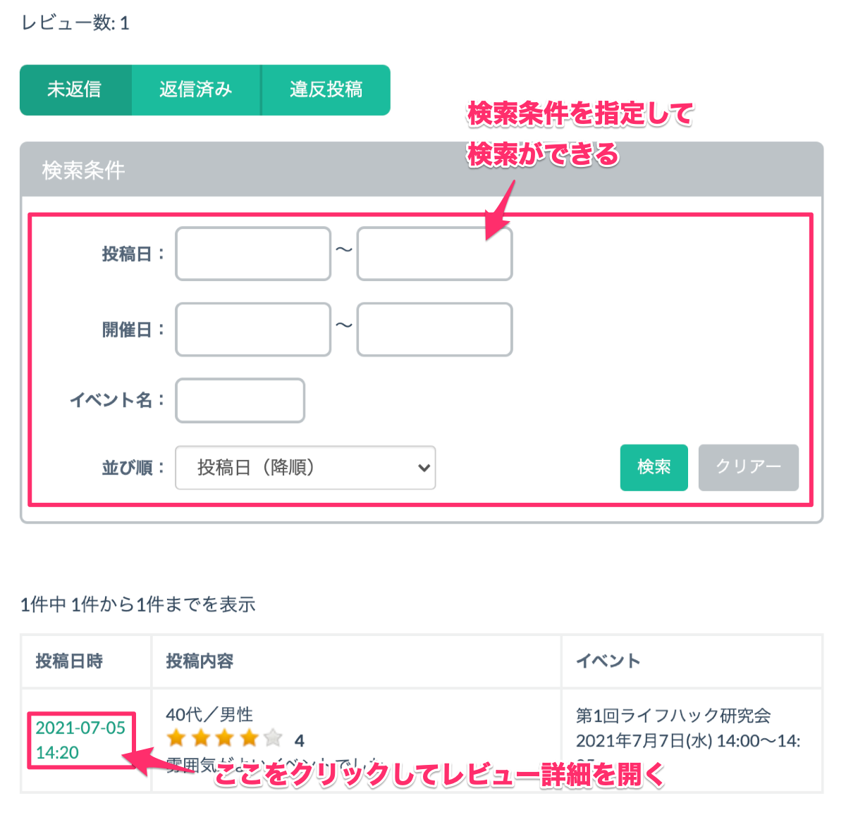The height and width of the screenshot is (829, 846).
Task: Open the 返信済み tab
Action: click(x=195, y=89)
